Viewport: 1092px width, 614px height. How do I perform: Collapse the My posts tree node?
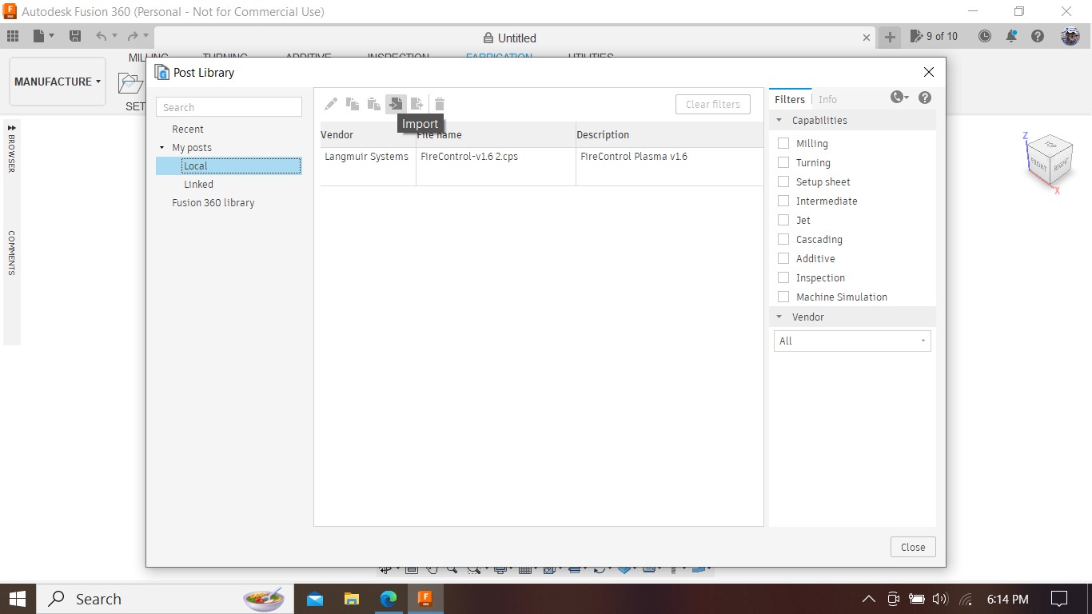pyautogui.click(x=162, y=148)
